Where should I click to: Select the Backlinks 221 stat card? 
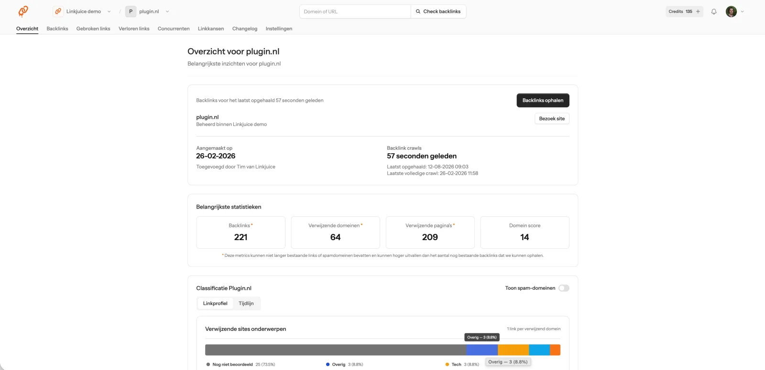tap(240, 233)
